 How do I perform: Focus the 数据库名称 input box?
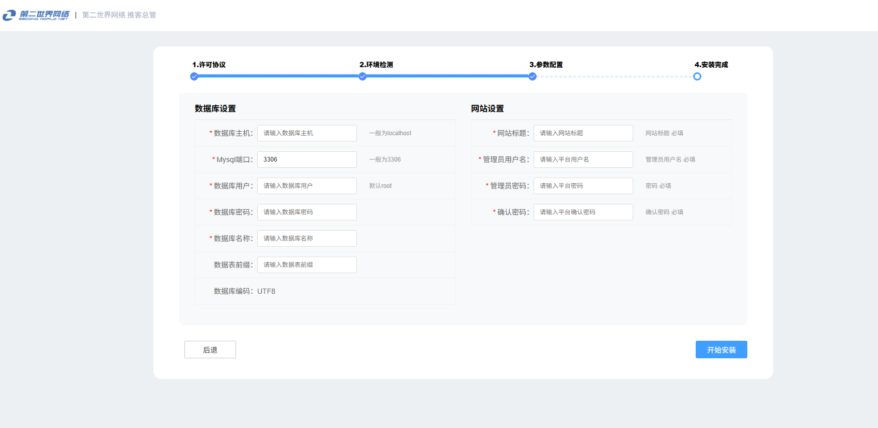coord(307,239)
